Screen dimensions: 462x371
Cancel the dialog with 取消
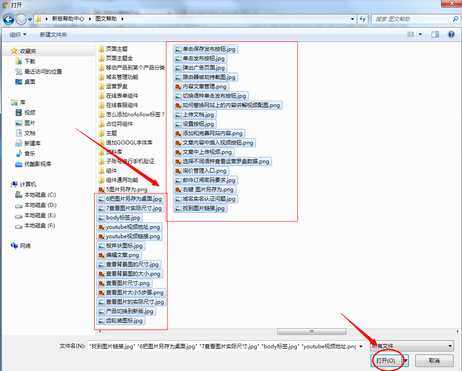(x=434, y=361)
